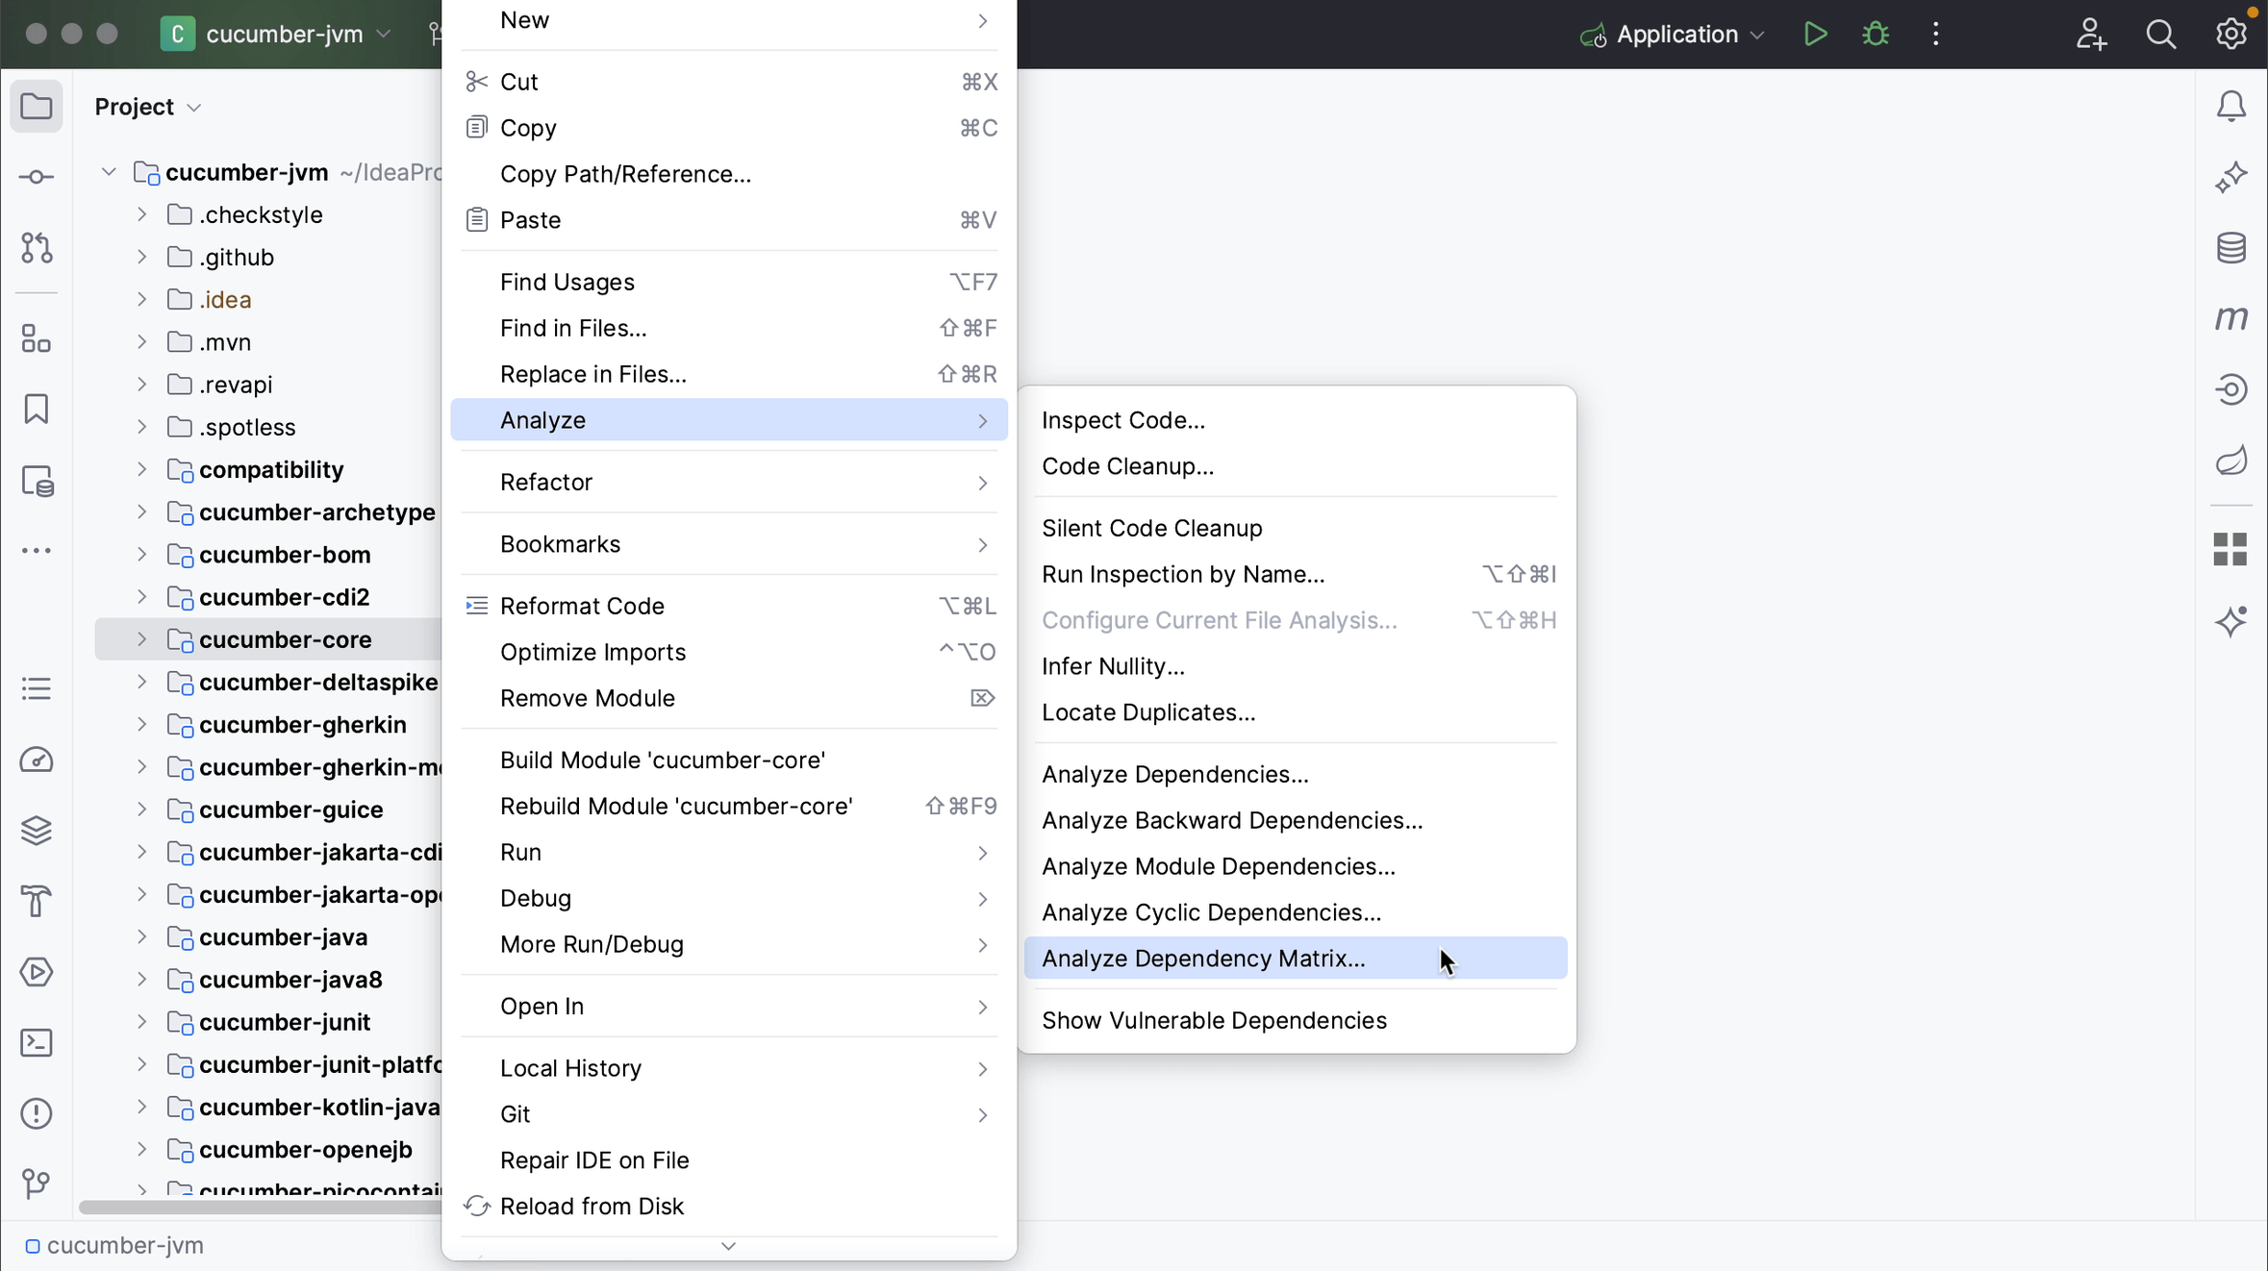This screenshot has height=1271, width=2268.
Task: Select Analyze Module Dependencies option
Action: click(x=1218, y=866)
